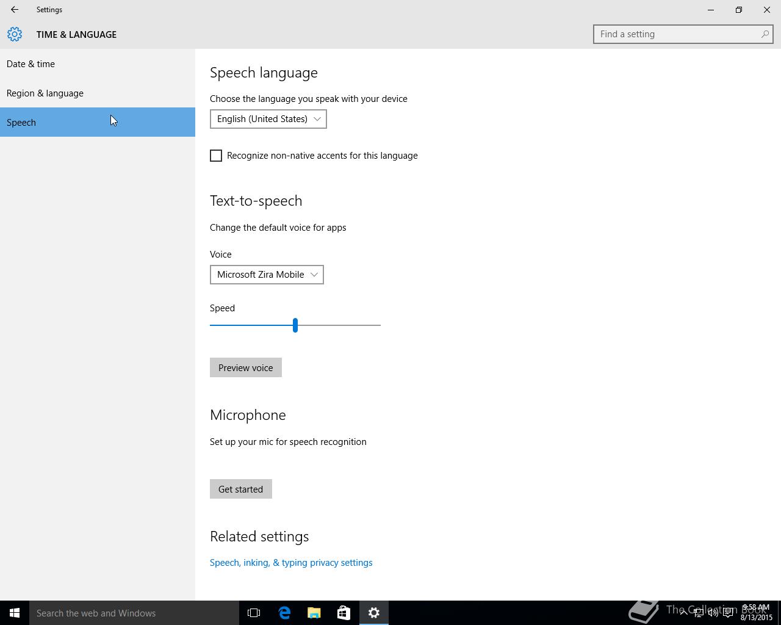Open the Windows Start menu

point(15,613)
